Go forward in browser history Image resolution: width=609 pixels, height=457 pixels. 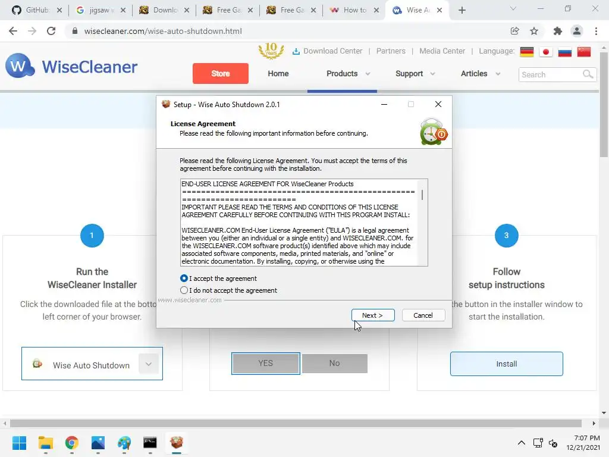[32, 31]
